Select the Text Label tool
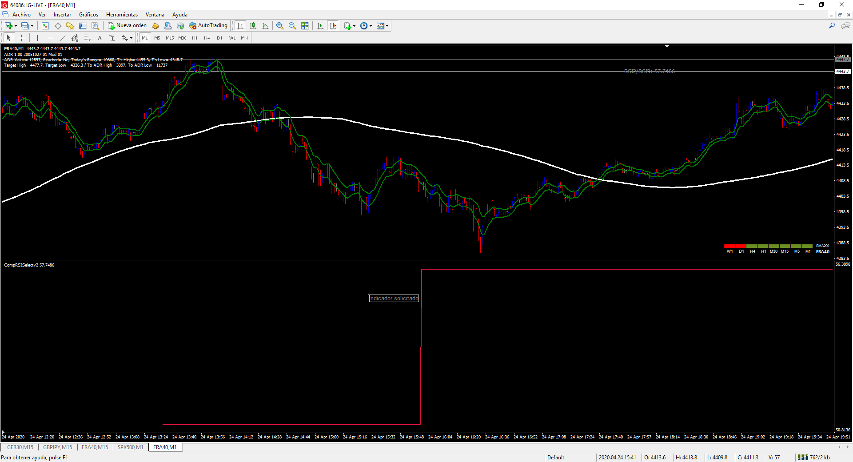 coord(112,38)
